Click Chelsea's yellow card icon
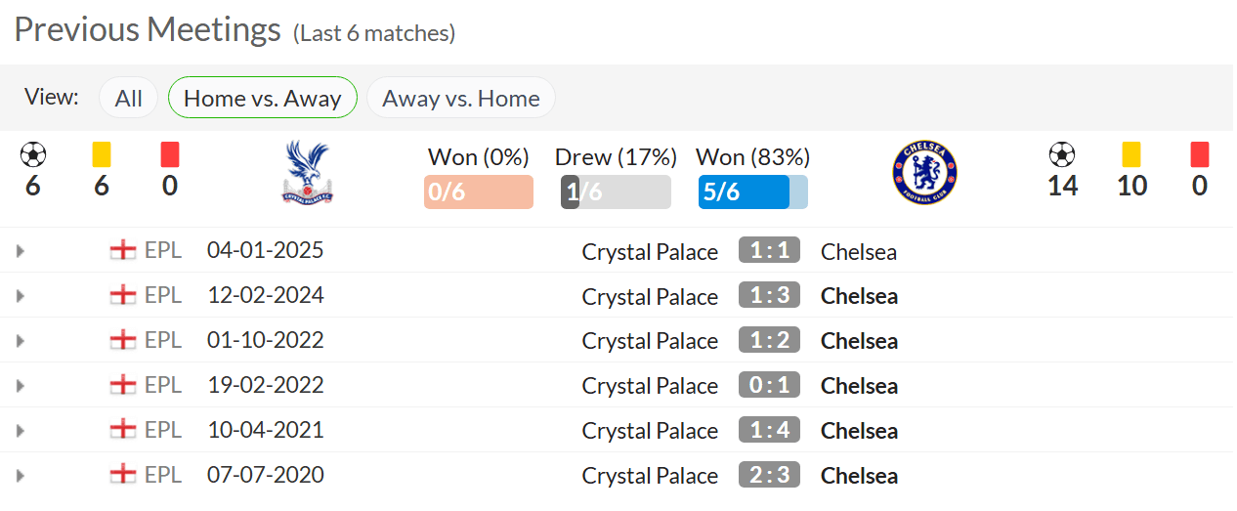This screenshot has width=1237, height=511. click(x=1131, y=154)
